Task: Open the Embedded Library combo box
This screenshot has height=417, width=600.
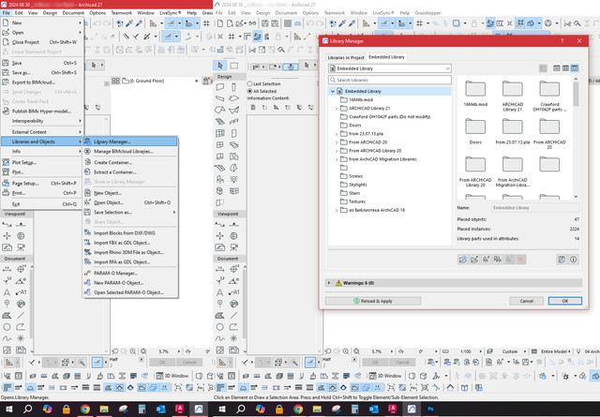Action: click(390, 68)
